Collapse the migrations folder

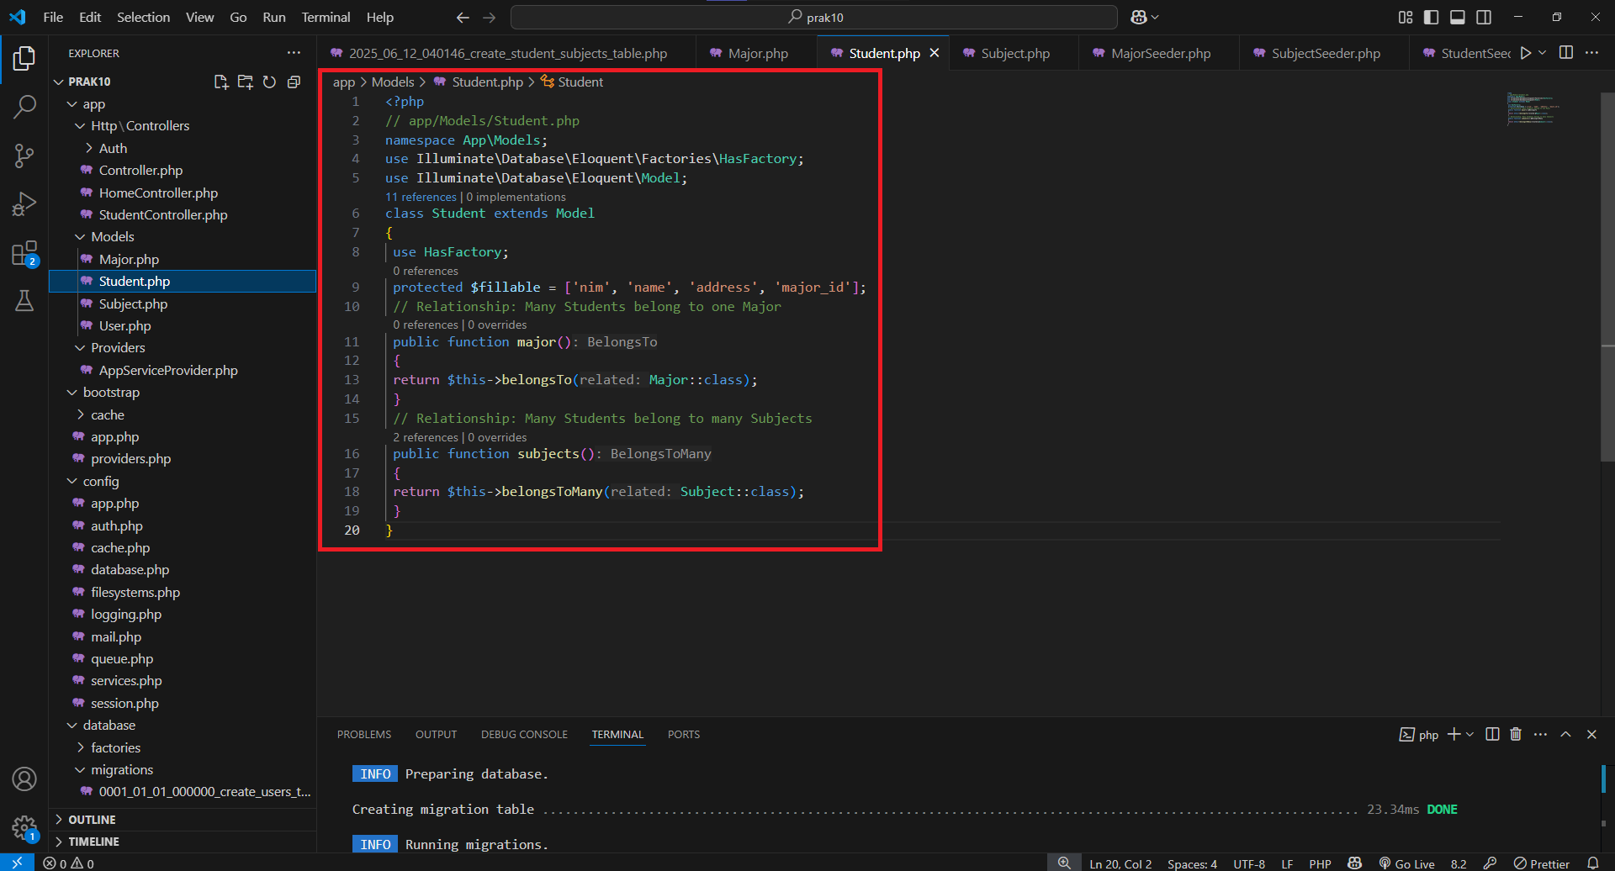tap(80, 769)
